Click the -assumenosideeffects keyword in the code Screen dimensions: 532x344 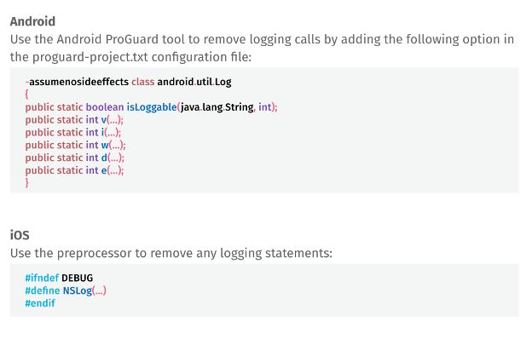pyautogui.click(x=78, y=82)
